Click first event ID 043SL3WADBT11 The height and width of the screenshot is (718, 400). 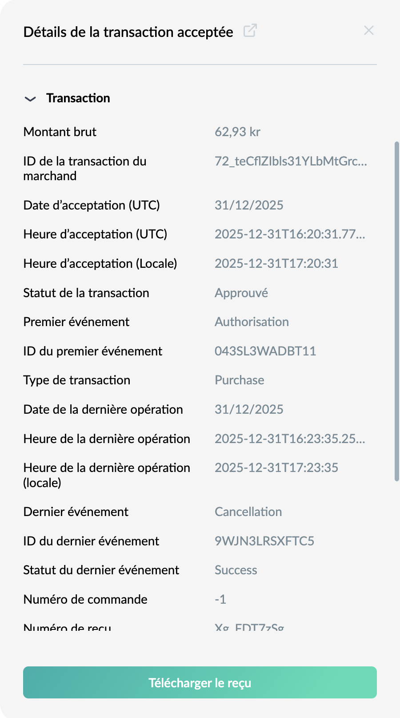[x=265, y=351]
